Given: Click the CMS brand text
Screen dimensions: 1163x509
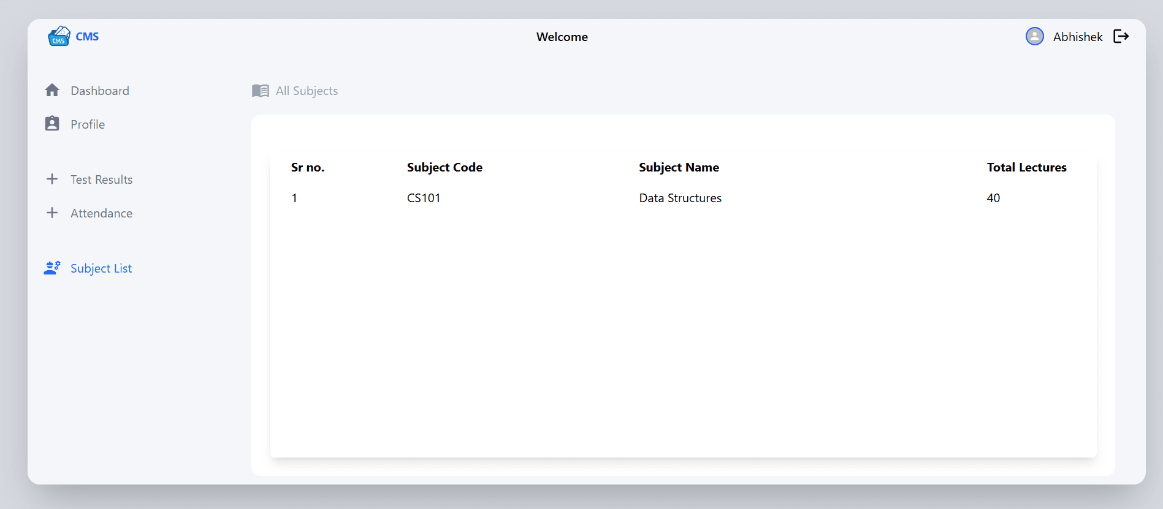Looking at the screenshot, I should coord(87,37).
